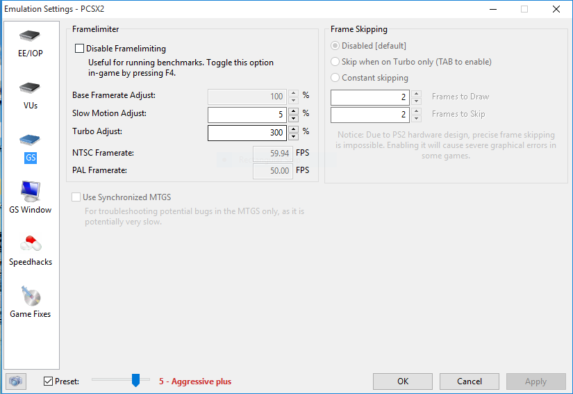Open the GS Window settings page

(x=31, y=197)
